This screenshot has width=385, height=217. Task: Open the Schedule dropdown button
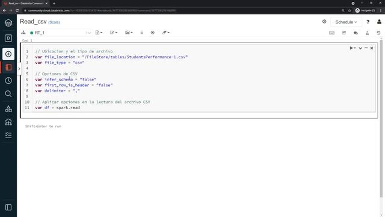click(346, 22)
